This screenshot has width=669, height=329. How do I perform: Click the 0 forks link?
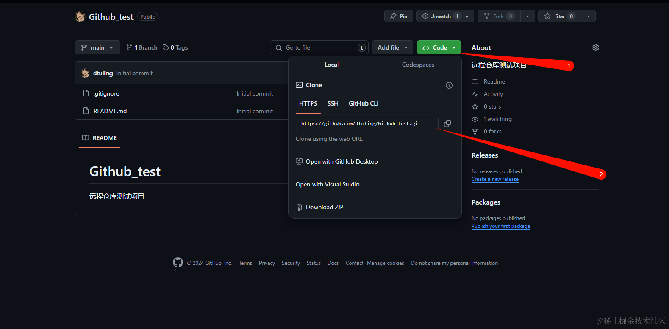coord(487,131)
